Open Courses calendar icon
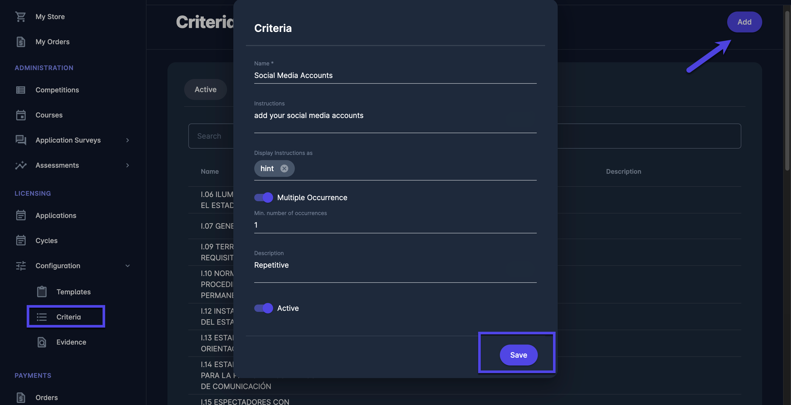This screenshot has height=405, width=791. 21,115
